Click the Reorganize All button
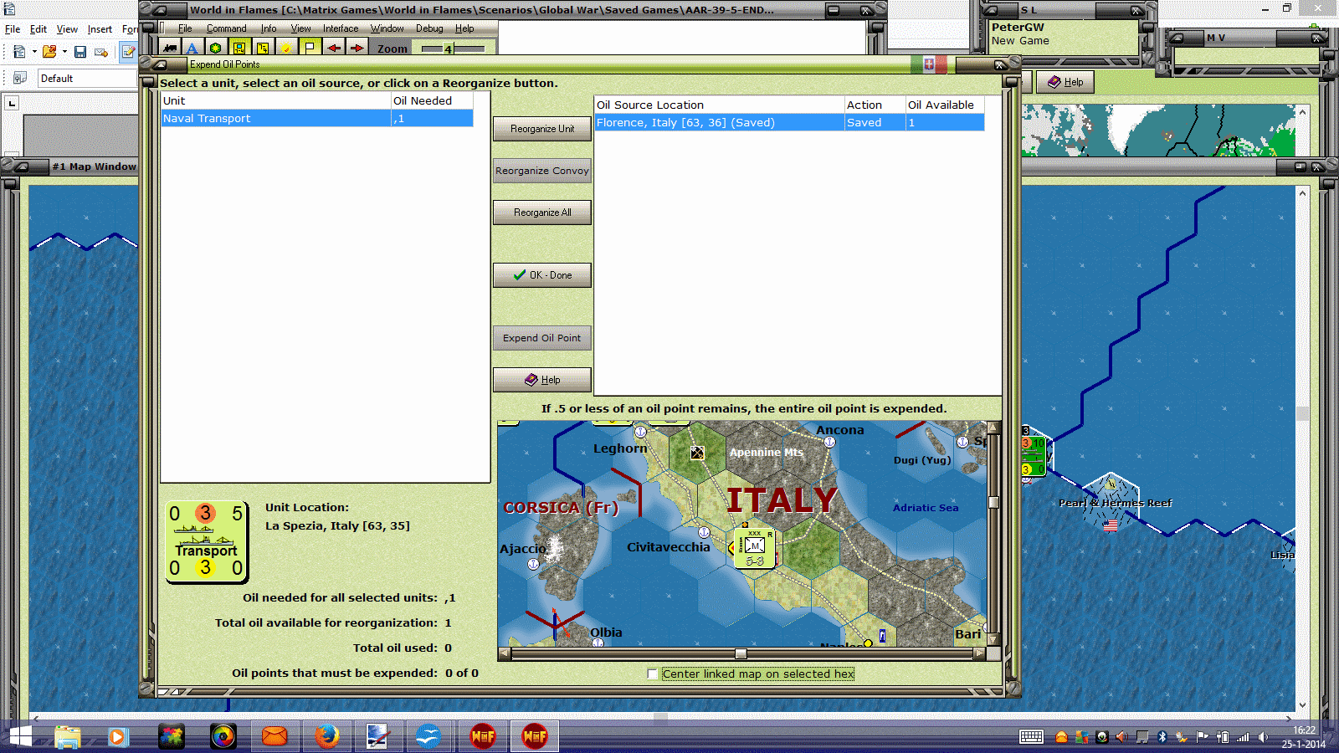The image size is (1339, 753). click(x=542, y=213)
